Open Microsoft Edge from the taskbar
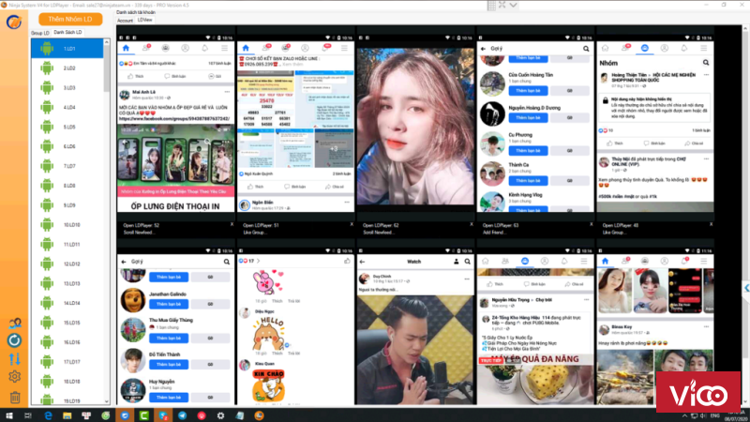This screenshot has height=422, width=750. tap(48, 415)
